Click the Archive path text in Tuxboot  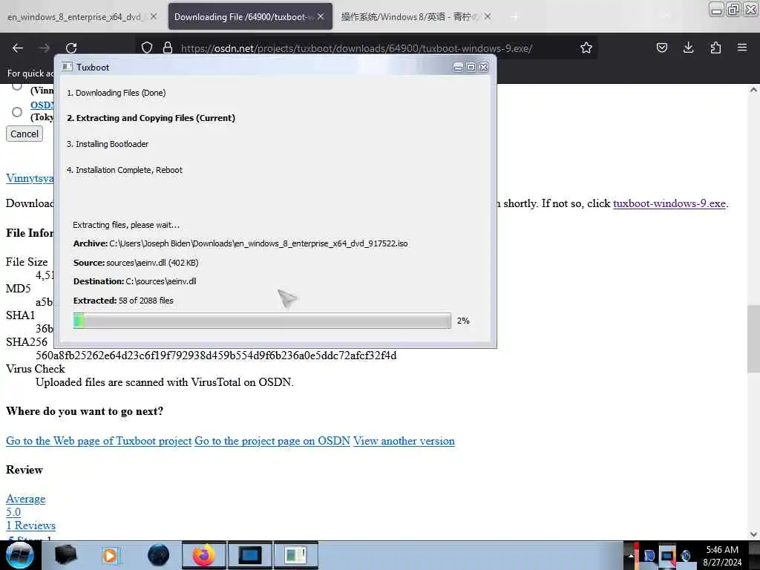point(240,243)
